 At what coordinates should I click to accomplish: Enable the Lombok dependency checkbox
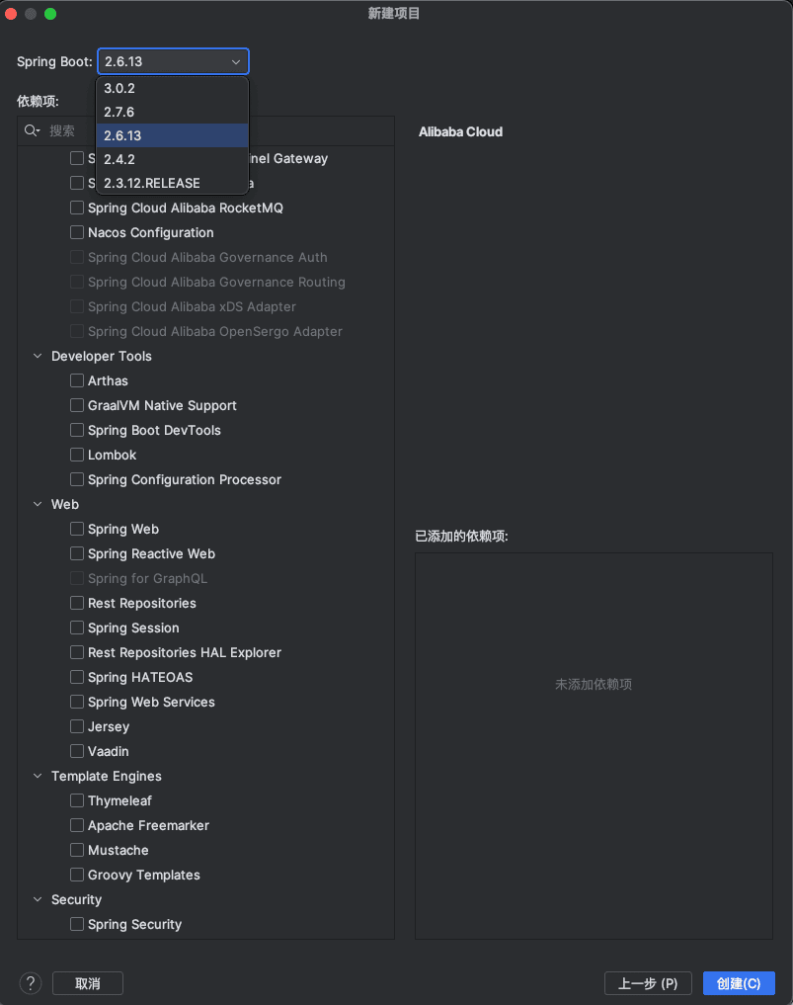pos(77,455)
